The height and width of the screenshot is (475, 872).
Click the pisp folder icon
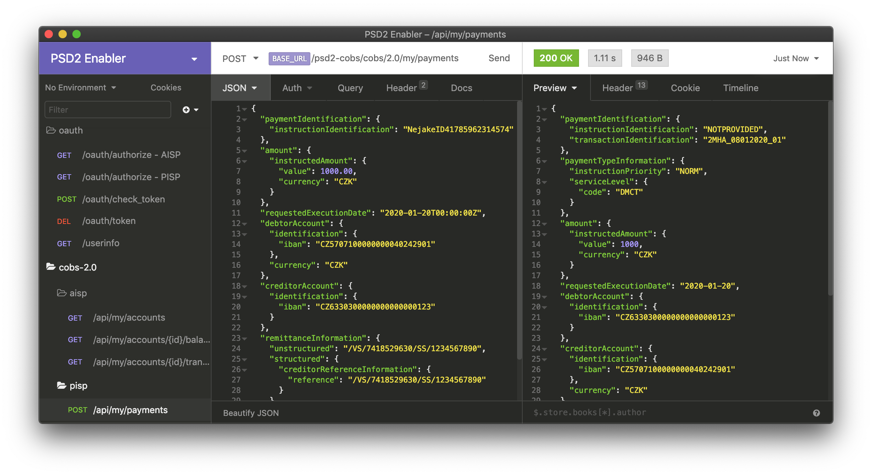(62, 386)
